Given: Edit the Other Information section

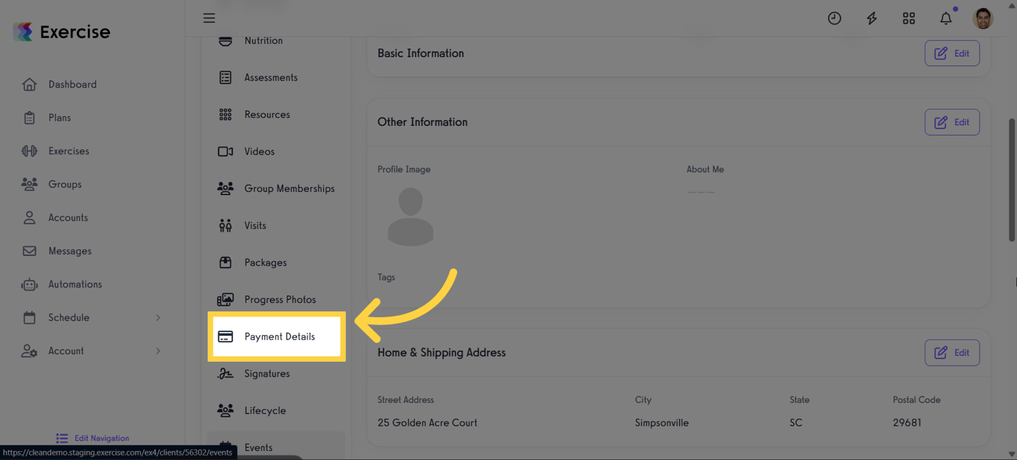Looking at the screenshot, I should pyautogui.click(x=952, y=122).
